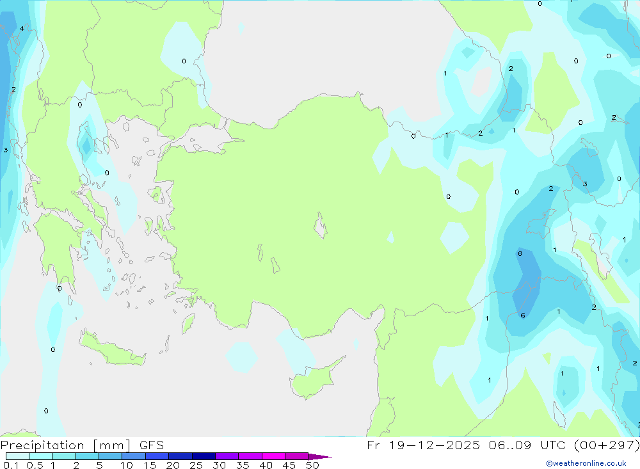Click the 'GFS' model label
This screenshot has width=640, height=469.
click(x=152, y=445)
